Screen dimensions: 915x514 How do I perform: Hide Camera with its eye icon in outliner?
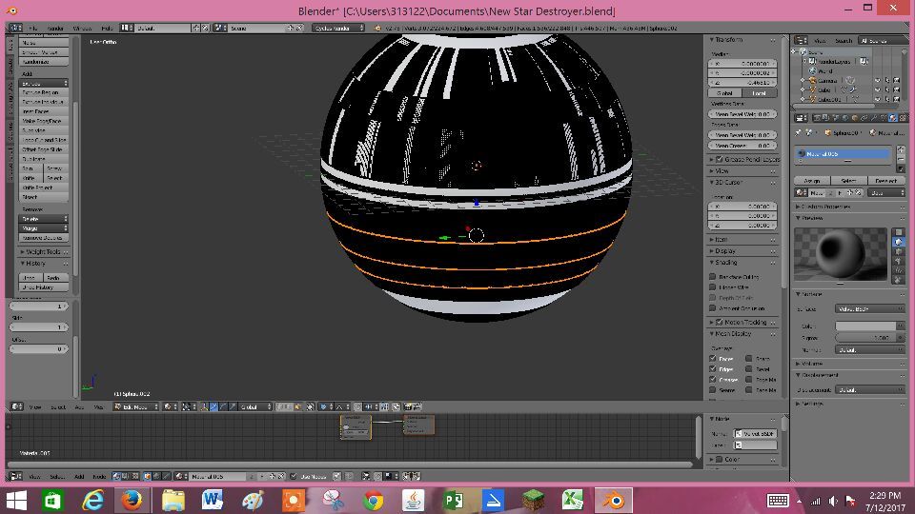877,80
